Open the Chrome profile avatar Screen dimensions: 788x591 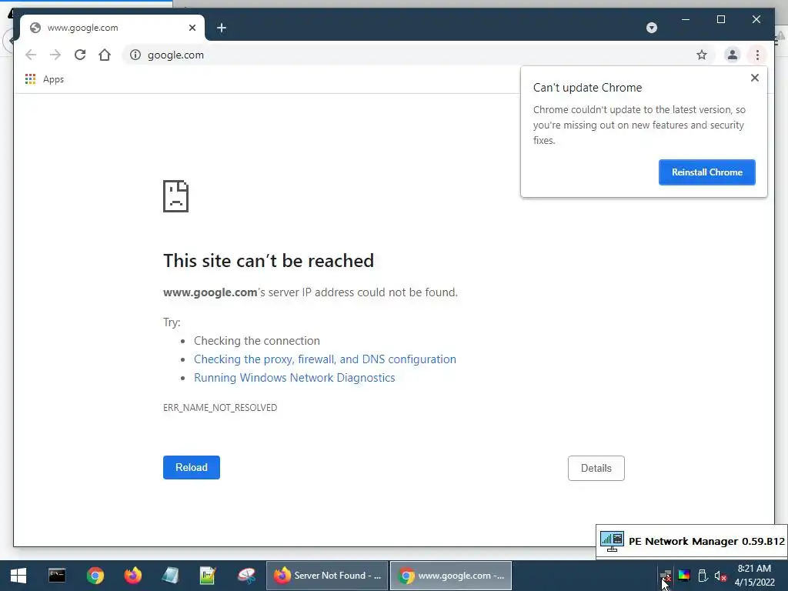click(x=733, y=55)
